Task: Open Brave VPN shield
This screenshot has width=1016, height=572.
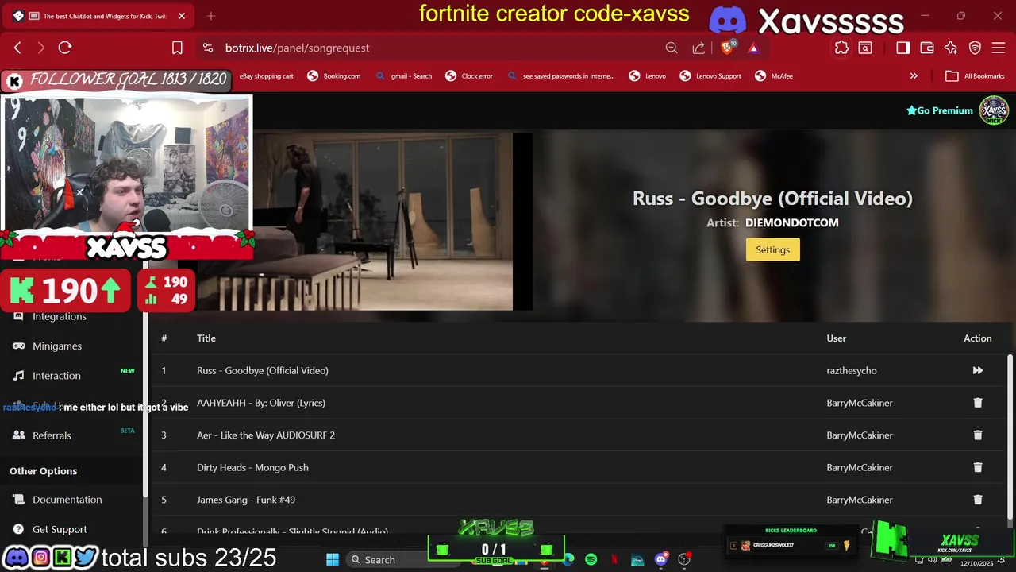Action: click(x=976, y=48)
